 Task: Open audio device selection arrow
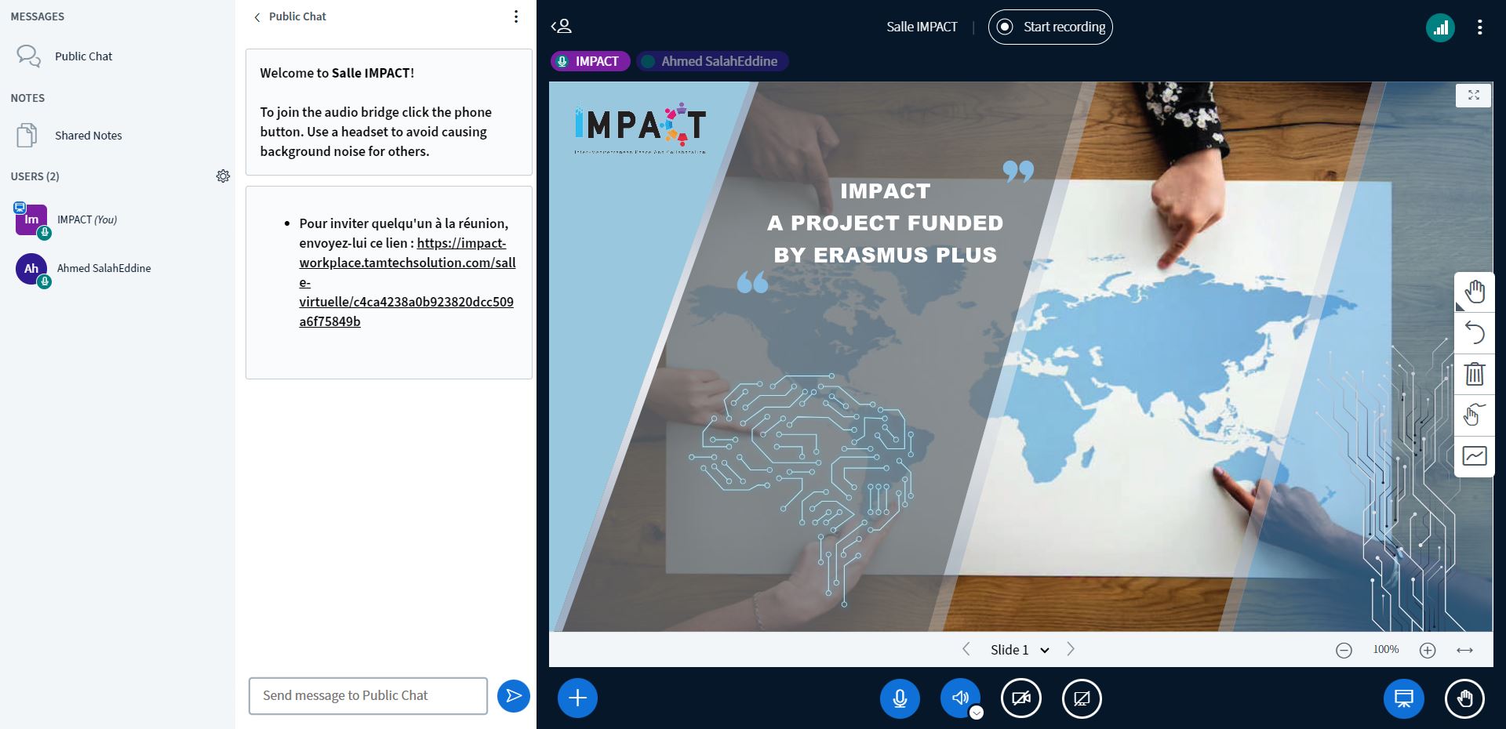[977, 713]
